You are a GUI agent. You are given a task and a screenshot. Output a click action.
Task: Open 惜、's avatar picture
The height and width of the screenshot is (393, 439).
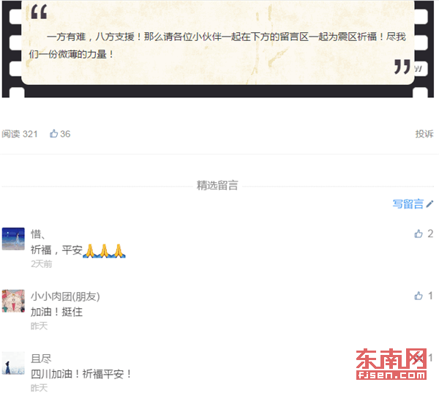pyautogui.click(x=13, y=239)
